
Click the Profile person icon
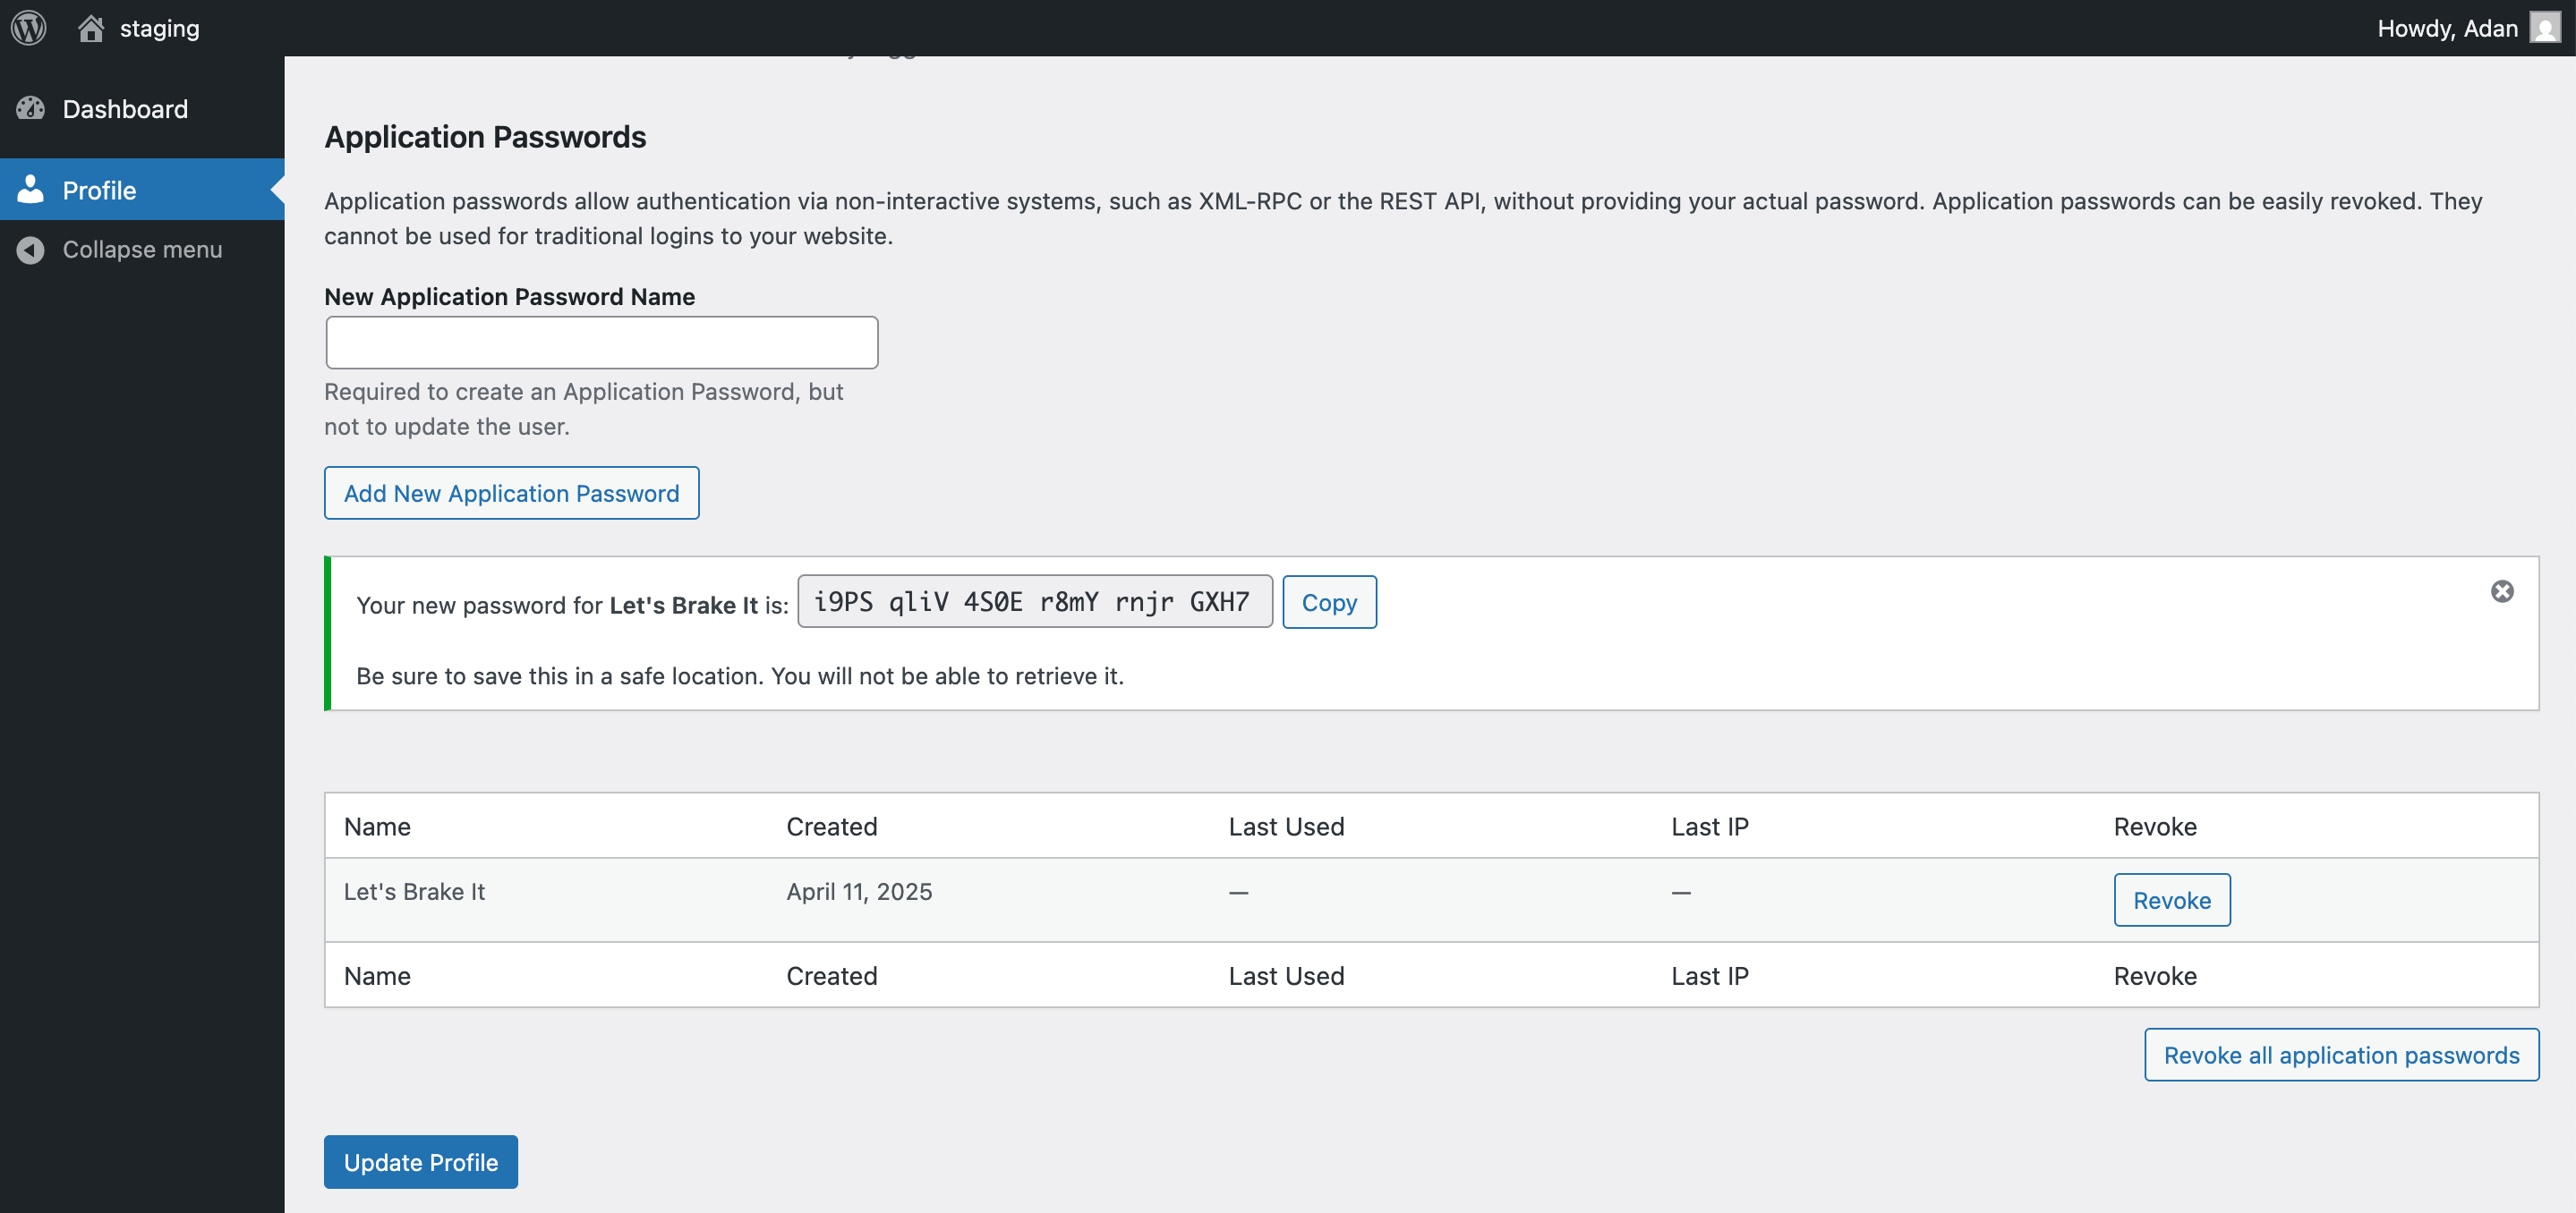(x=31, y=190)
